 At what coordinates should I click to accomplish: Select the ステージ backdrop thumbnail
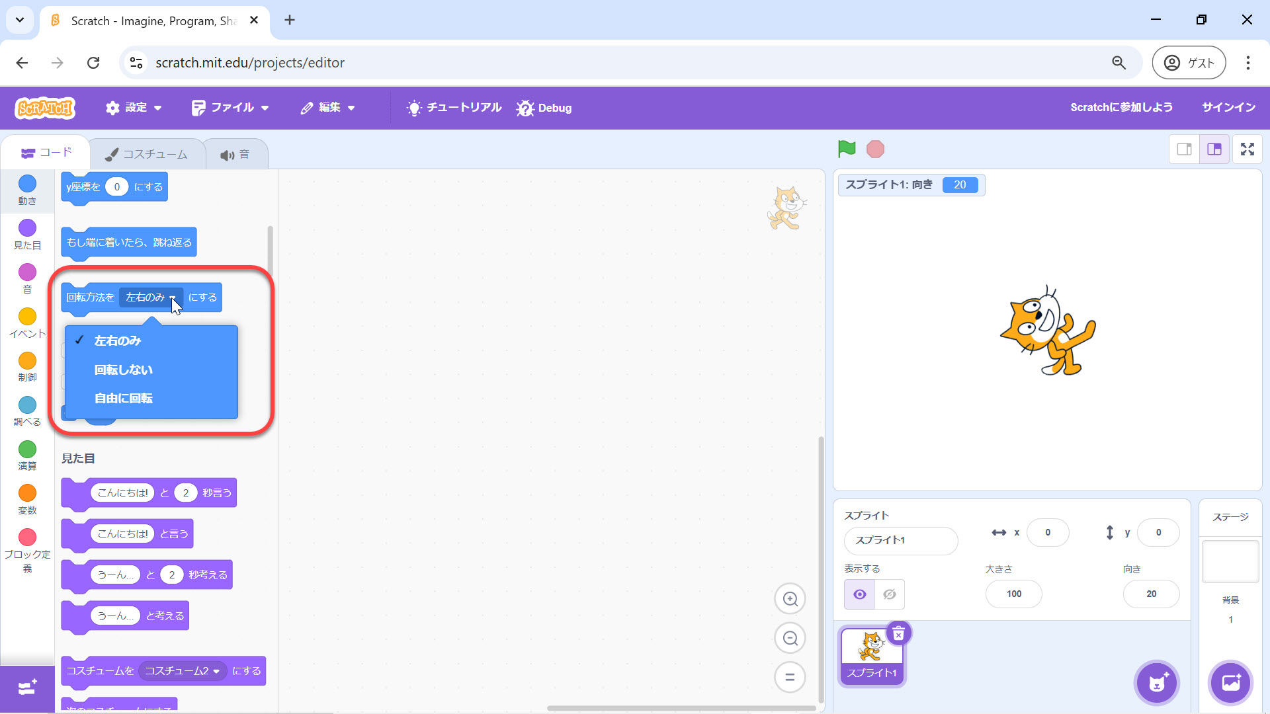[1230, 561]
